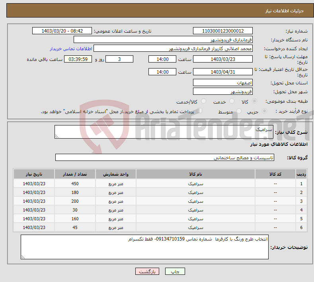314x282 pixels.
Task: Click the need number field 1103000123000012
Action: pos(223,31)
